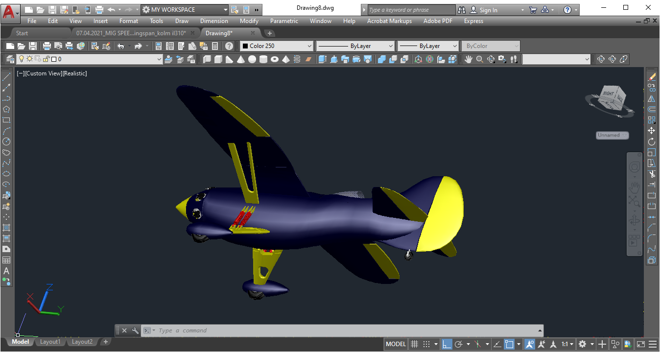Create a Cylinder solid primitive
This screenshot has width=660, height=352.
(263, 59)
